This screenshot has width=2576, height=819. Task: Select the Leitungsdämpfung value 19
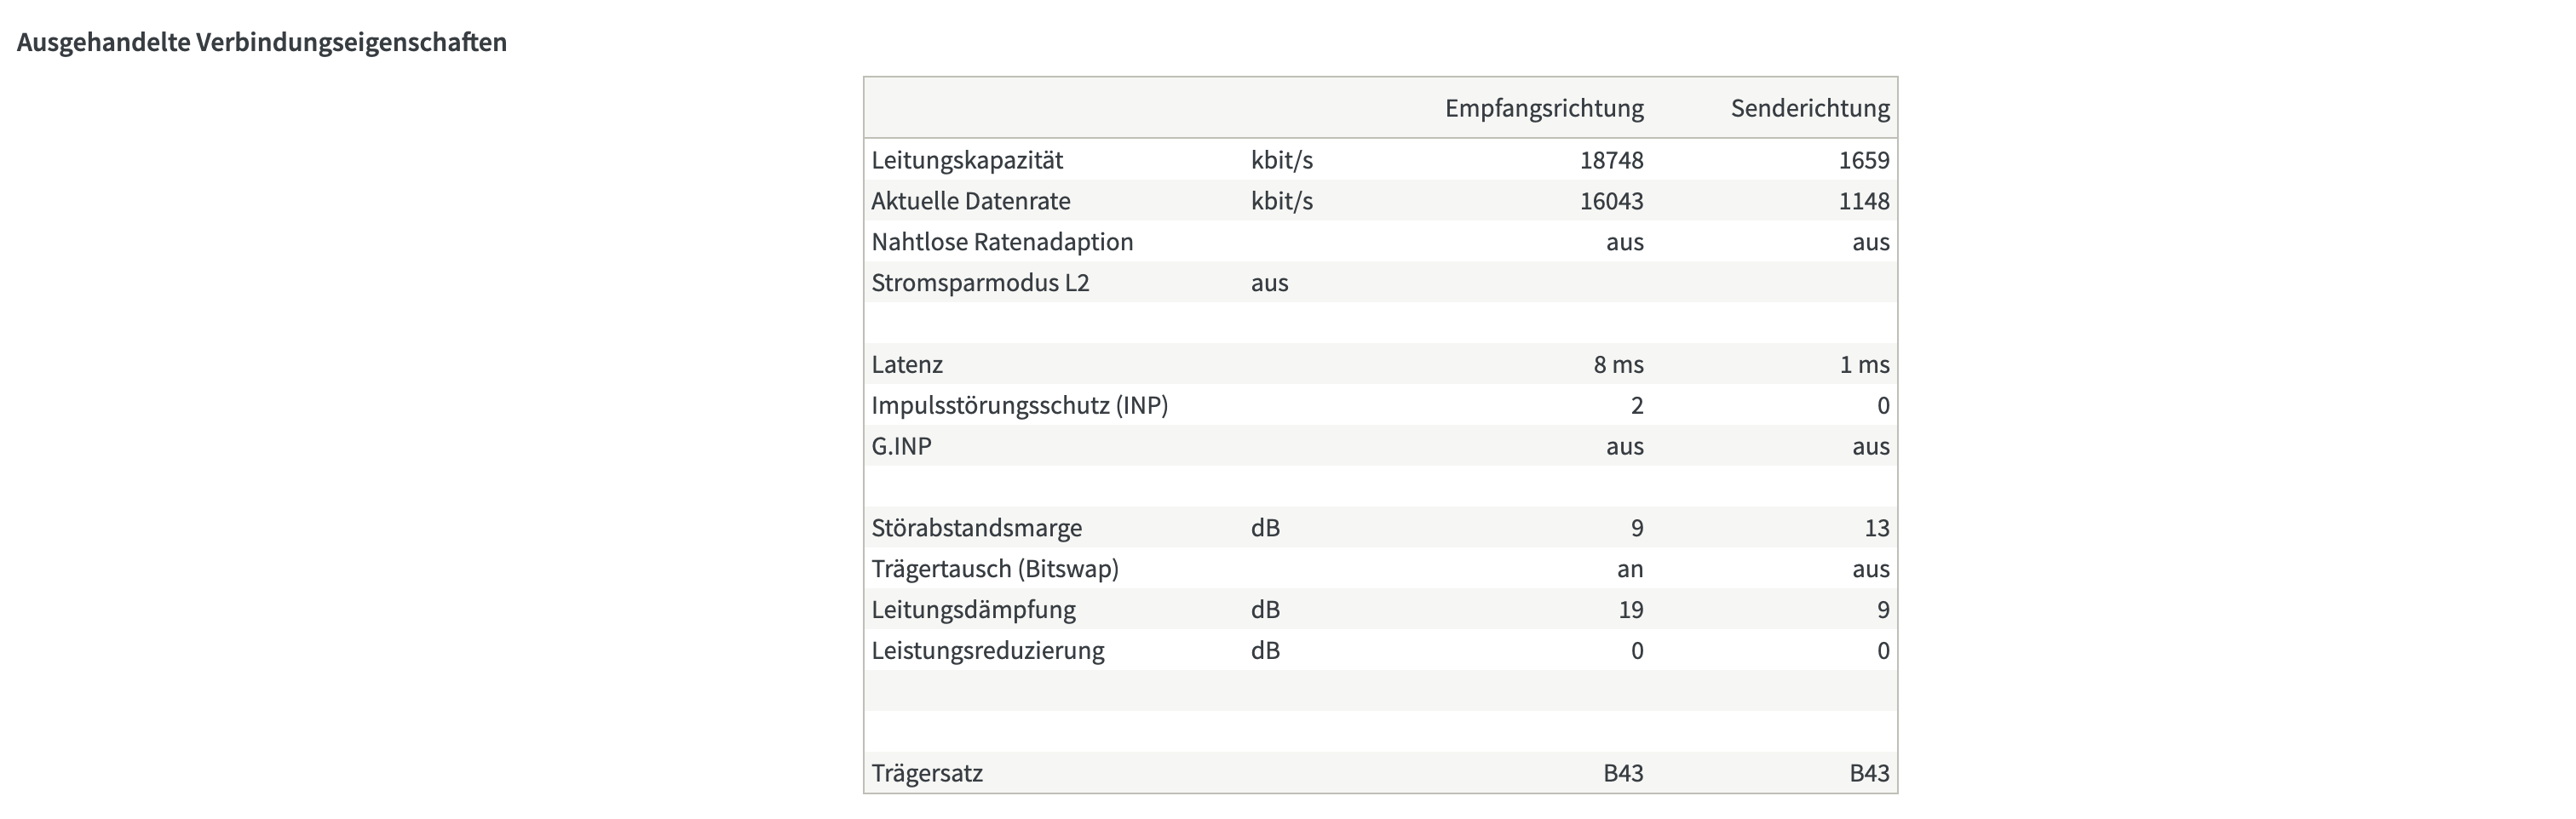click(1630, 609)
